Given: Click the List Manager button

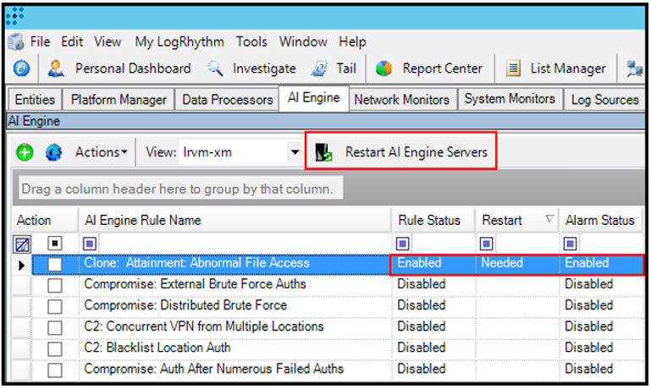Looking at the screenshot, I should click(555, 68).
